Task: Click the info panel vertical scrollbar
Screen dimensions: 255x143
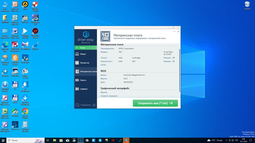Action: coord(180,70)
